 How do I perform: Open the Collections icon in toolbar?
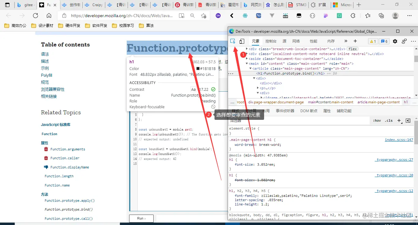pos(381,16)
